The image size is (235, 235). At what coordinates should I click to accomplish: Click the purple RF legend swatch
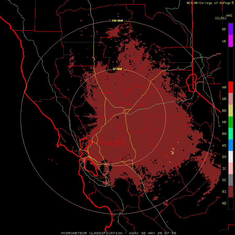point(231,29)
